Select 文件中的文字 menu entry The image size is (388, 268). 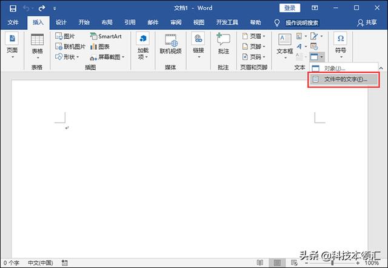pyautogui.click(x=344, y=79)
